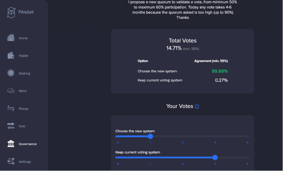Click the 99.88% agreement value
This screenshot has width=283, height=171.
[220, 71]
